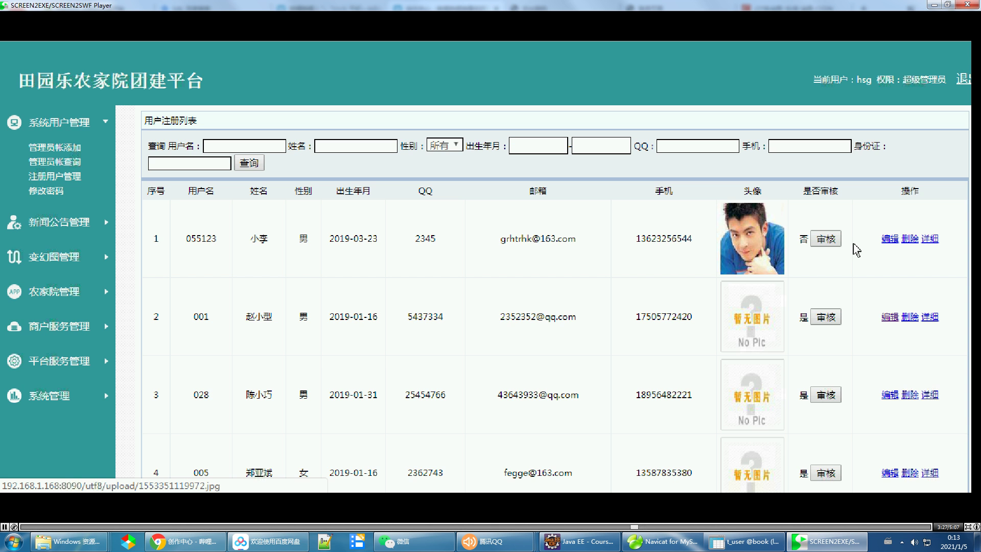Image resolution: width=981 pixels, height=552 pixels.
Task: Expand 平台服务管理 menu arrow
Action: (106, 361)
